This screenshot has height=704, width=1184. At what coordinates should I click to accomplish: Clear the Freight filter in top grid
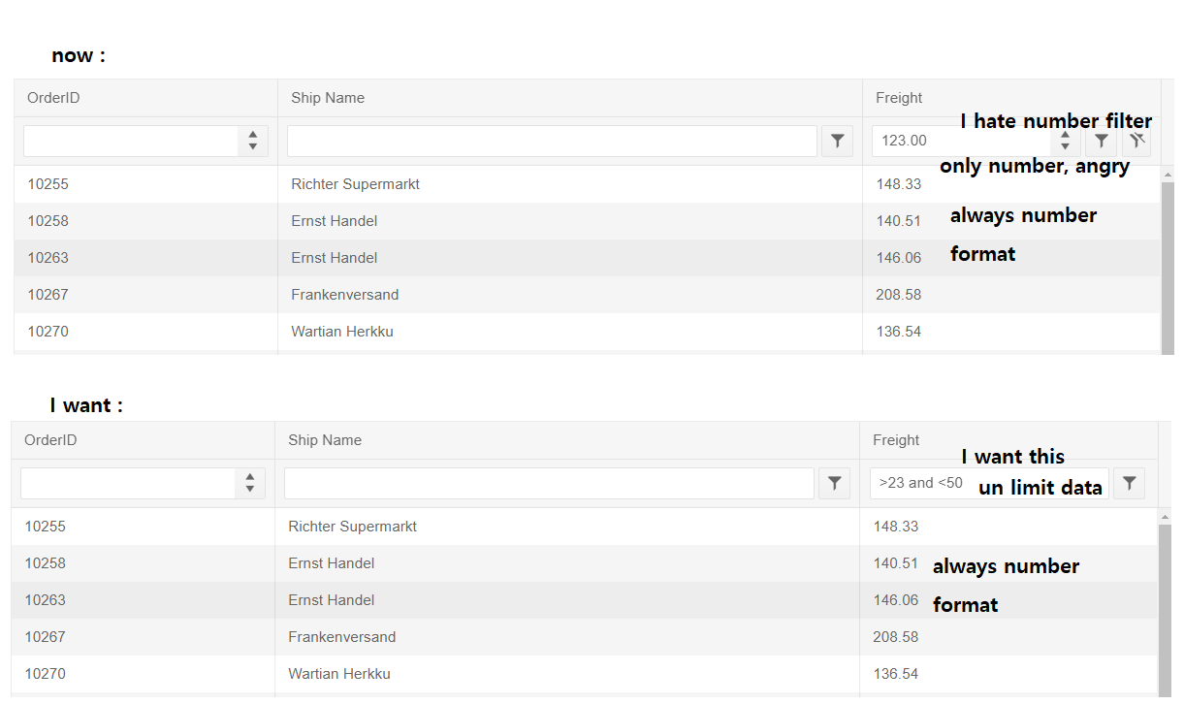(1136, 141)
